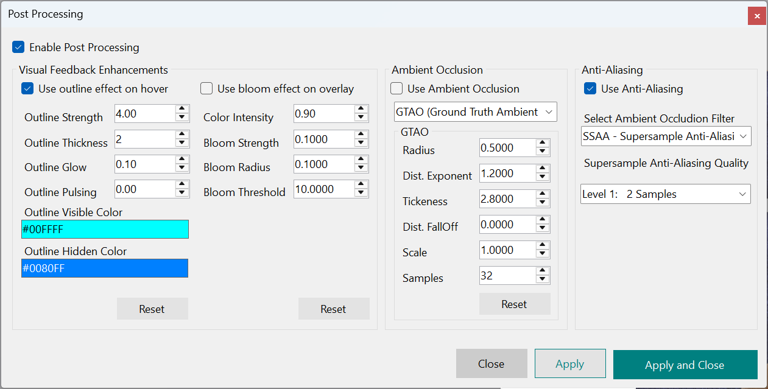Image resolution: width=768 pixels, height=389 pixels.
Task: Reset the GTAO settings
Action: point(514,304)
